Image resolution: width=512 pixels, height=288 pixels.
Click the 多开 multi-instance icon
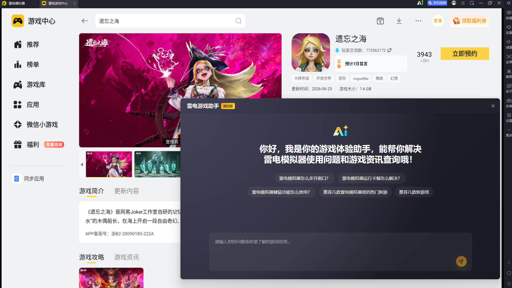[509, 86]
